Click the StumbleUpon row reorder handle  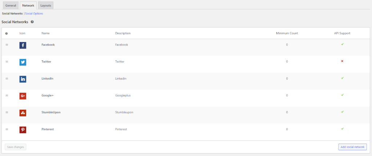pyautogui.click(x=7, y=112)
